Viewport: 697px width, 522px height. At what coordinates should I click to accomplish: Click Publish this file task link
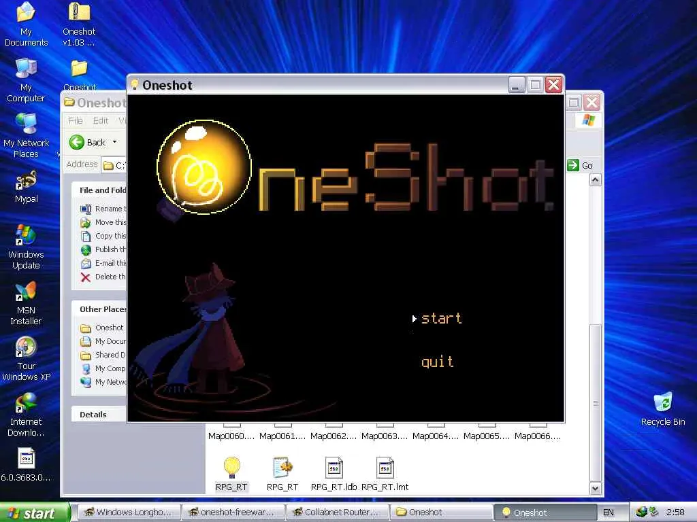point(103,249)
